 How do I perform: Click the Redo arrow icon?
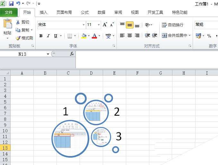click(x=28, y=3)
